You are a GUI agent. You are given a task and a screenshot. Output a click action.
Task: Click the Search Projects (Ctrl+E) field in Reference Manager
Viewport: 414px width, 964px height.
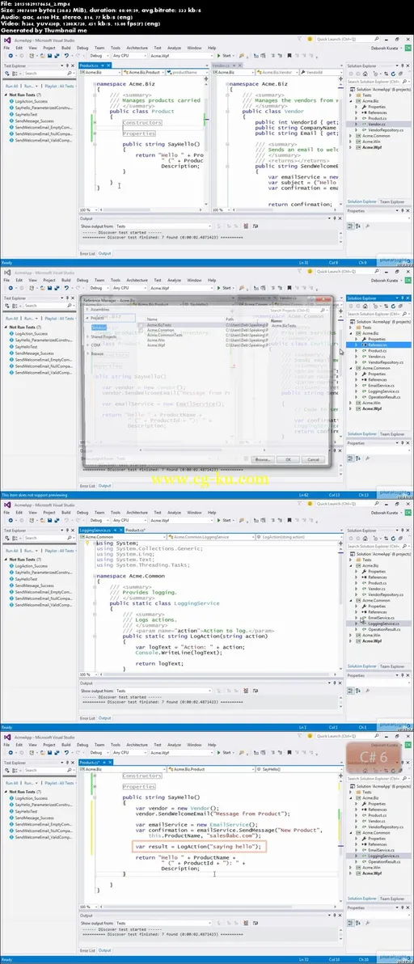click(x=299, y=311)
